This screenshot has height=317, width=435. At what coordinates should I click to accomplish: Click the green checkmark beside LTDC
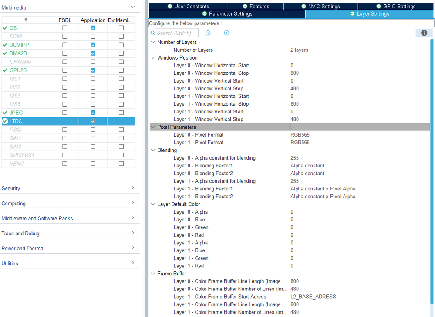(5, 121)
